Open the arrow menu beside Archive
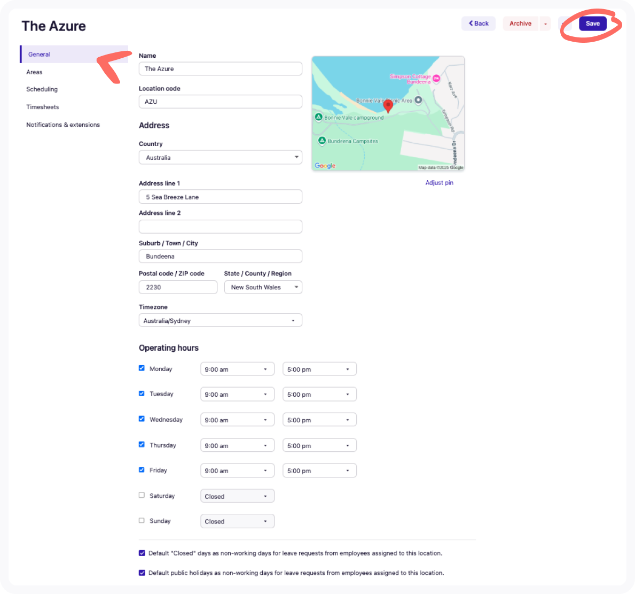 coord(545,24)
